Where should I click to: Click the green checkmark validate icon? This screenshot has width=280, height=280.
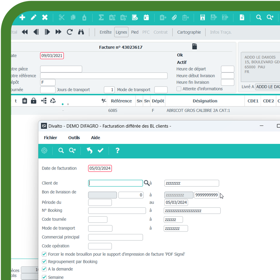pos(101,150)
